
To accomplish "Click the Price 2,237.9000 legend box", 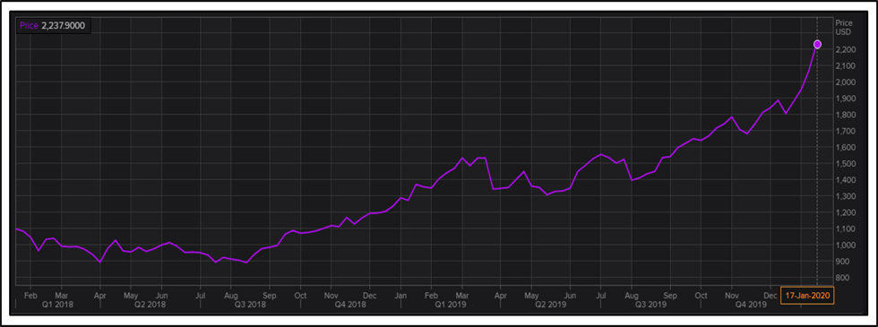I will 53,25.
